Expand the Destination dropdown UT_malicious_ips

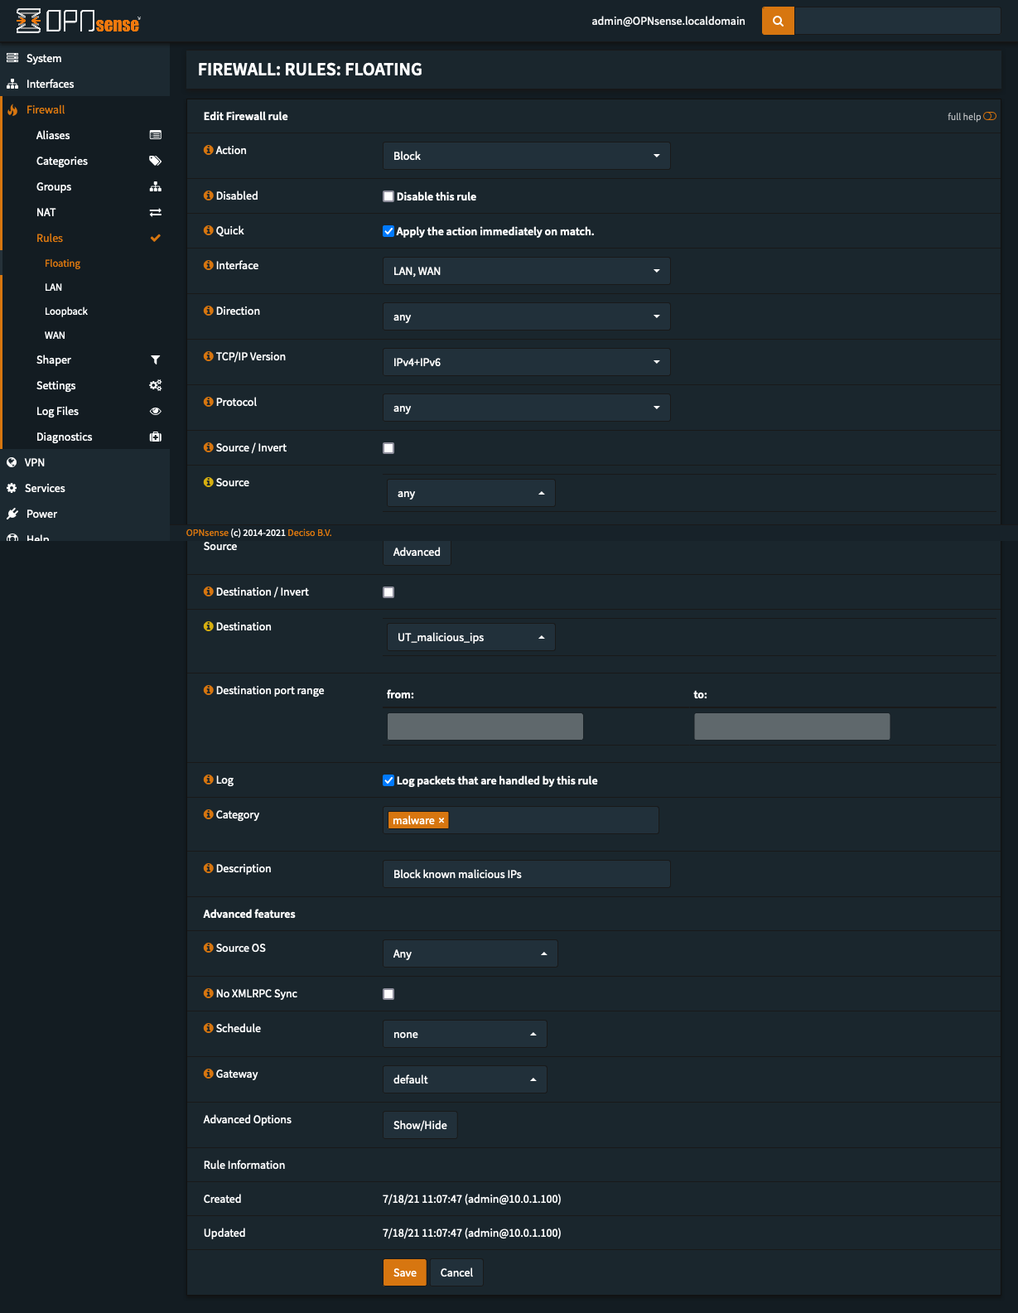pos(470,637)
